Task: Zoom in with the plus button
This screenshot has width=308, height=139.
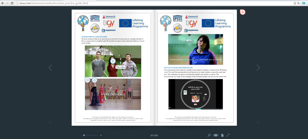Action: click(x=101, y=135)
